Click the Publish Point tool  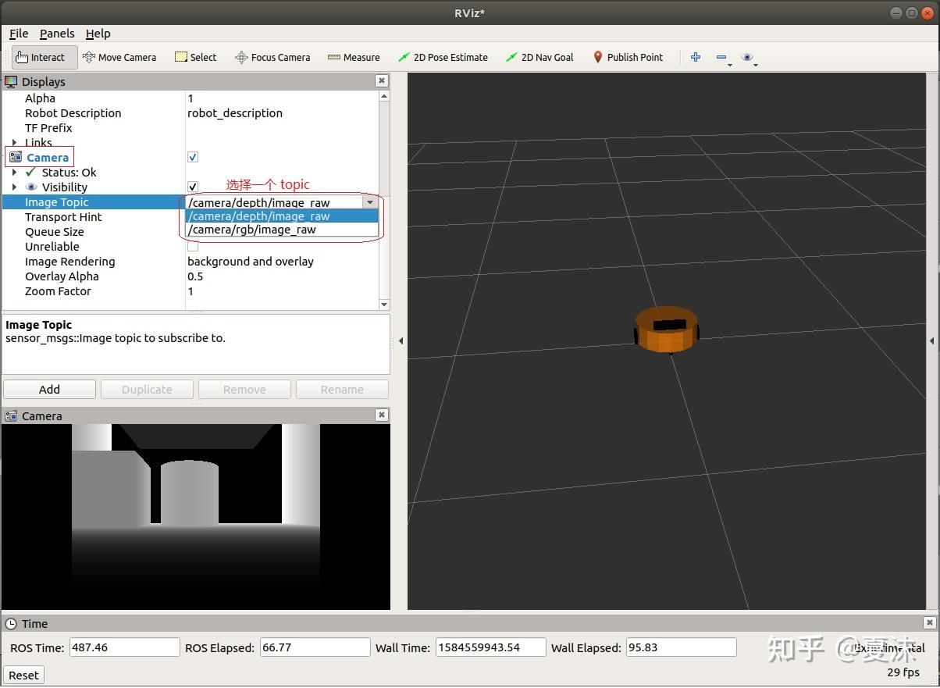pos(628,57)
